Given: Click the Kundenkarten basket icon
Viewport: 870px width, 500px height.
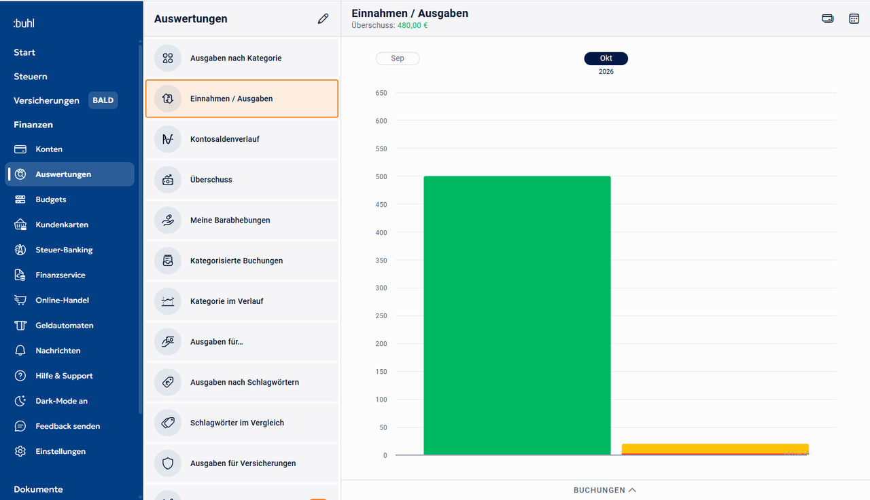Looking at the screenshot, I should coord(20,225).
